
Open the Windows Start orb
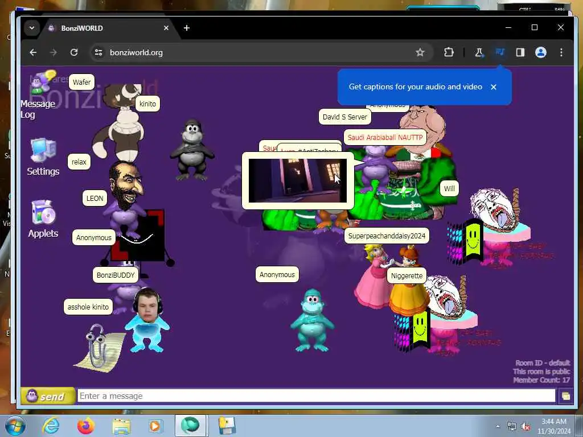pyautogui.click(x=15, y=426)
